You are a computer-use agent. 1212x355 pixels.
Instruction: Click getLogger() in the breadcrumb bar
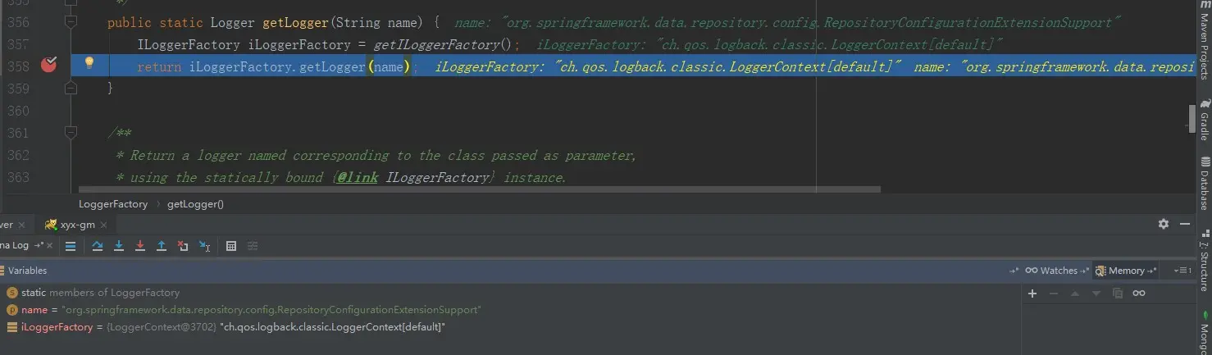(195, 203)
